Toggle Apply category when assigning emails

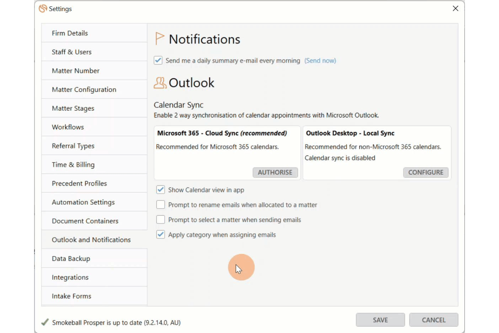click(160, 234)
